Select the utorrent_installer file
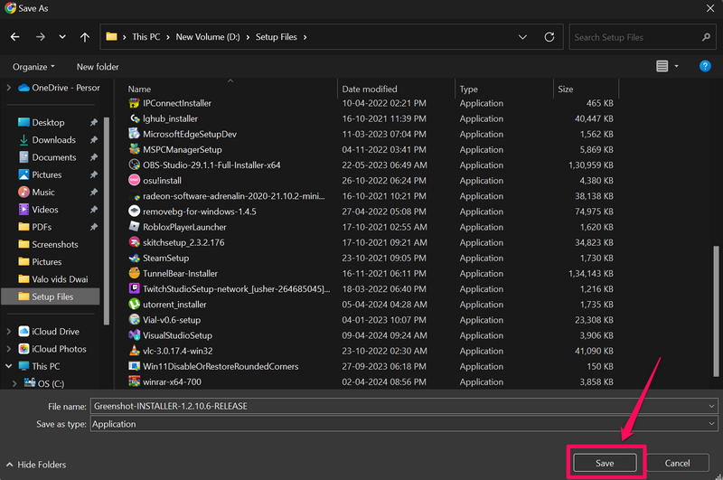723x480 pixels. tap(174, 305)
